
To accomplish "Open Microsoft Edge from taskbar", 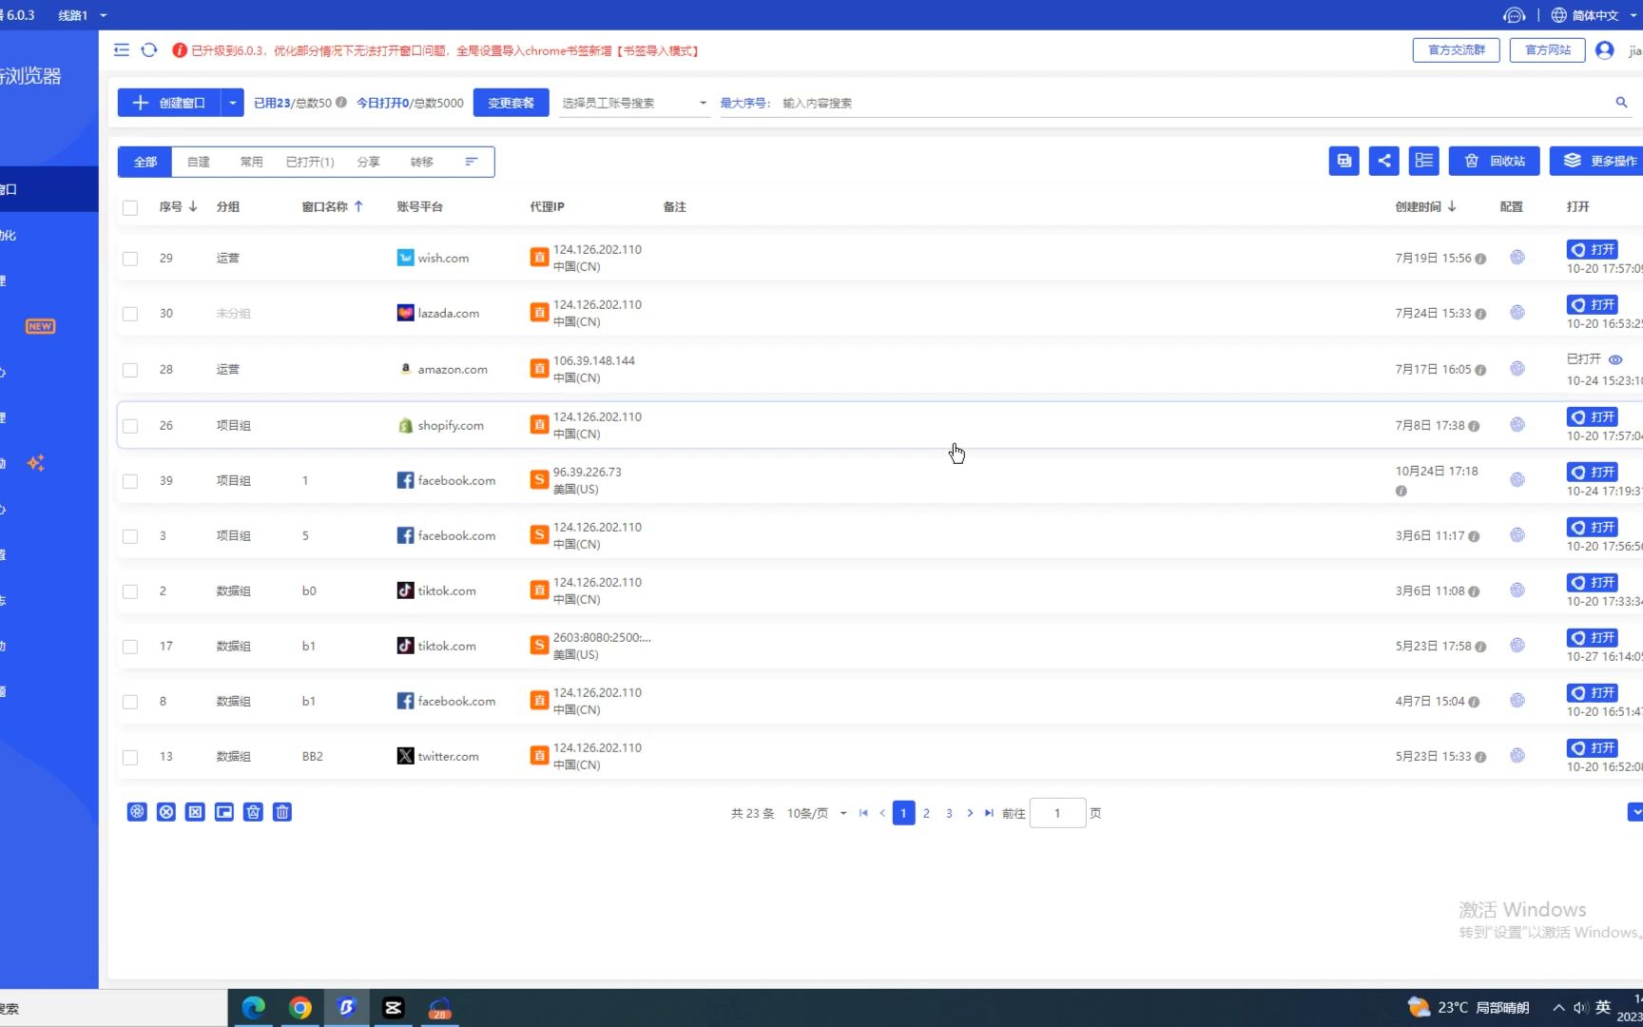I will [253, 1008].
